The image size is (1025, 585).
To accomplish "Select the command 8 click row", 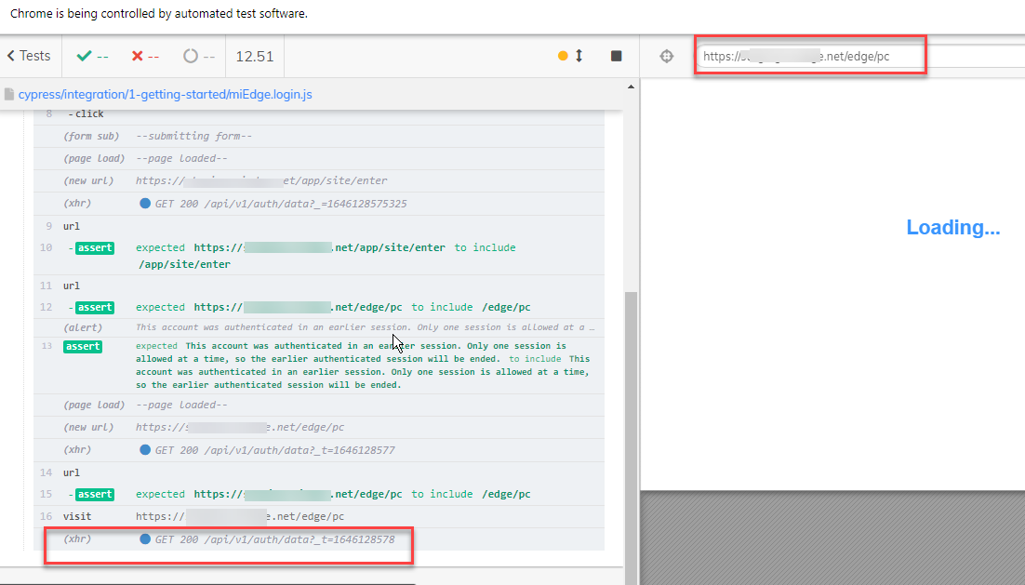I will click(319, 115).
